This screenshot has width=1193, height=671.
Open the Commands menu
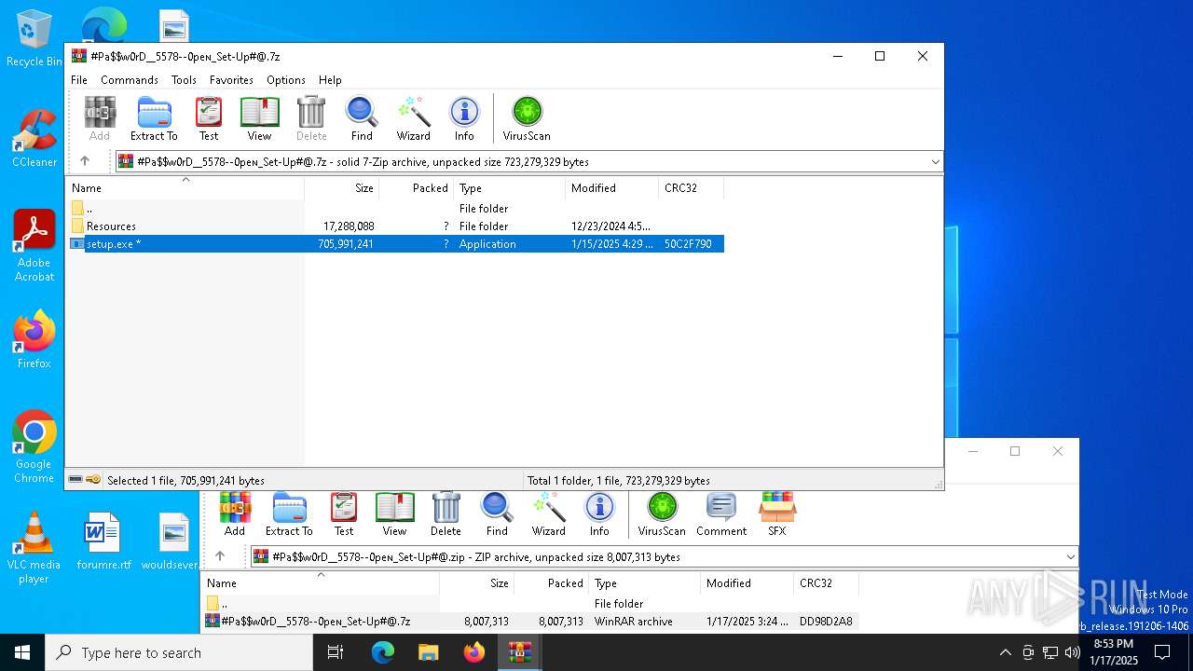(x=130, y=80)
